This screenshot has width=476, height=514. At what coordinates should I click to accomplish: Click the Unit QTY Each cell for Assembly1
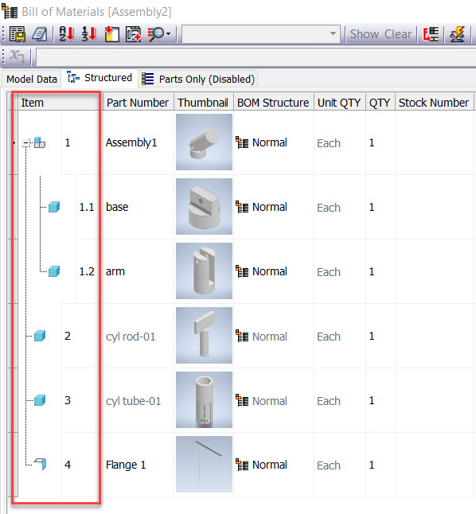point(340,143)
